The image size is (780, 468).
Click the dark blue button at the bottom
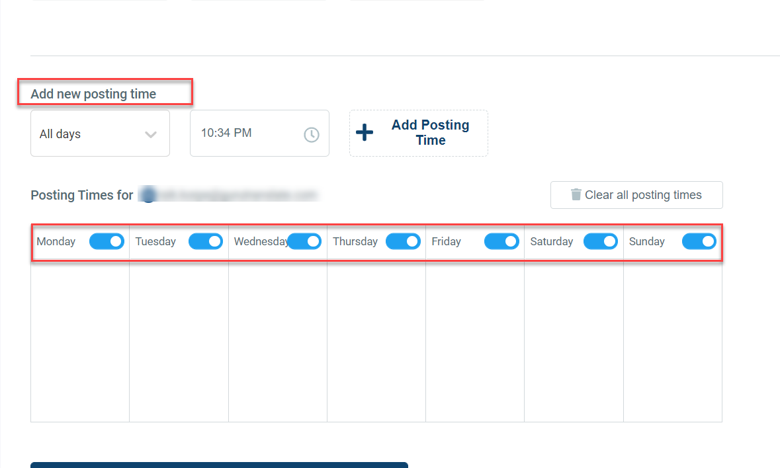(x=219, y=465)
